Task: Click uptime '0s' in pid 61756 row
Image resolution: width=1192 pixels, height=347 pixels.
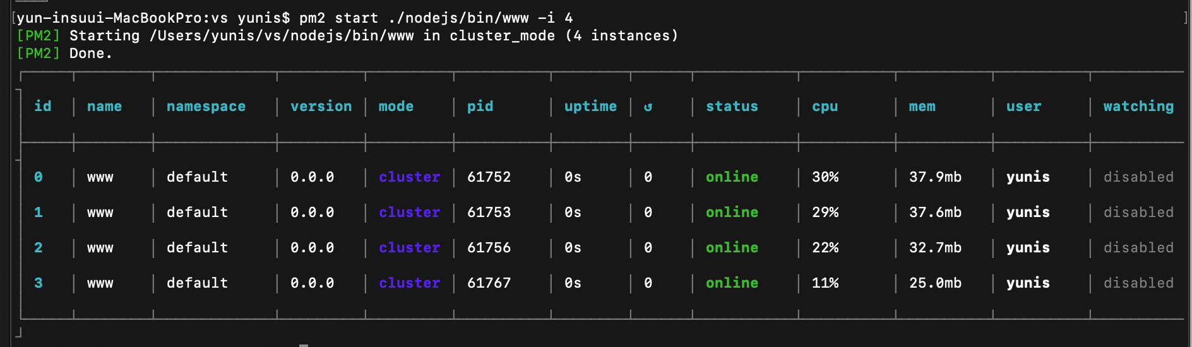Action: pos(573,247)
